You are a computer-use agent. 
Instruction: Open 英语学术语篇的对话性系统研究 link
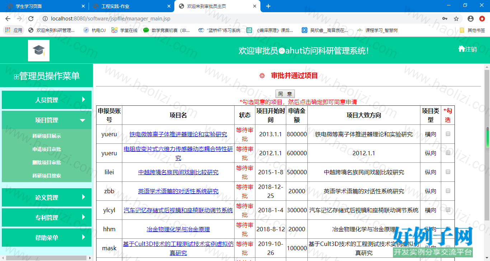click(178, 191)
